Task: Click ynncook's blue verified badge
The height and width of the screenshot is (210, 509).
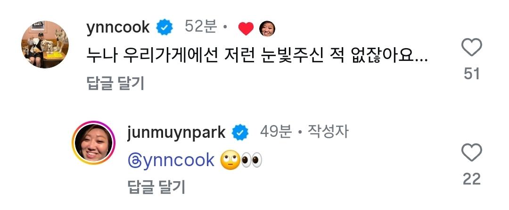Action: 164,28
